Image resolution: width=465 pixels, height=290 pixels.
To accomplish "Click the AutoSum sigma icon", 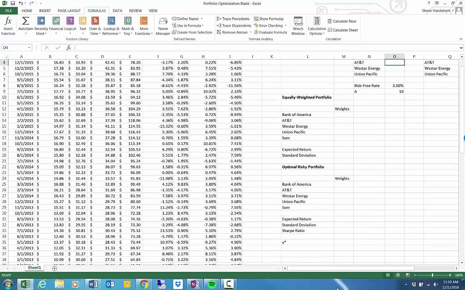I will click(x=26, y=21).
